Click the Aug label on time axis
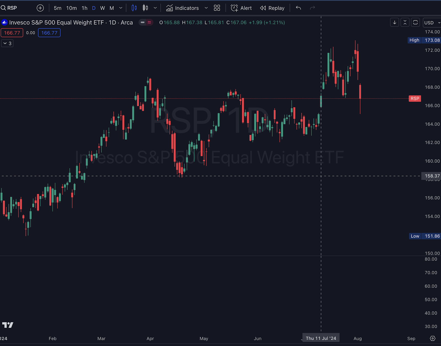This screenshot has height=346, width=441. coord(357,338)
